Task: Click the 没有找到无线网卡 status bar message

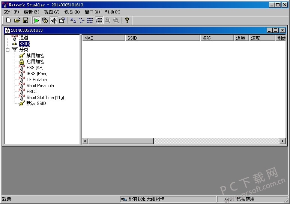Action: click(146, 199)
